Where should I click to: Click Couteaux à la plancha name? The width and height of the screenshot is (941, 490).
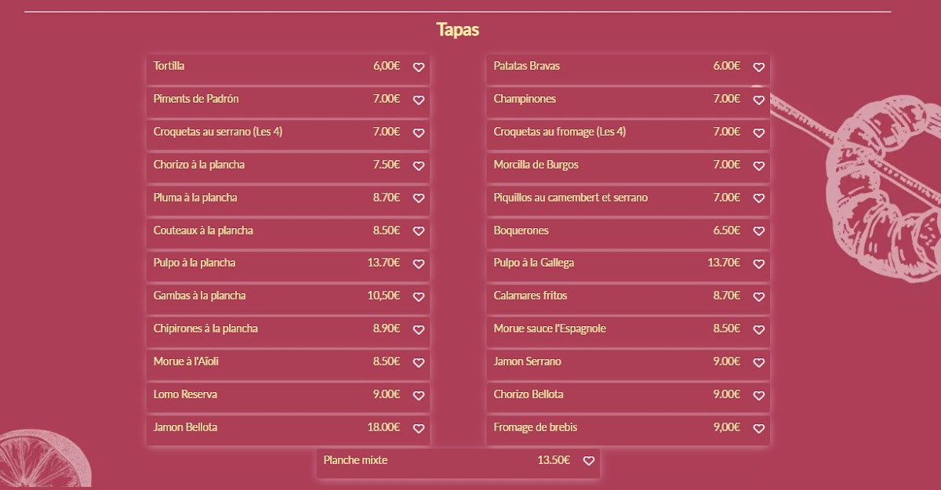203,230
